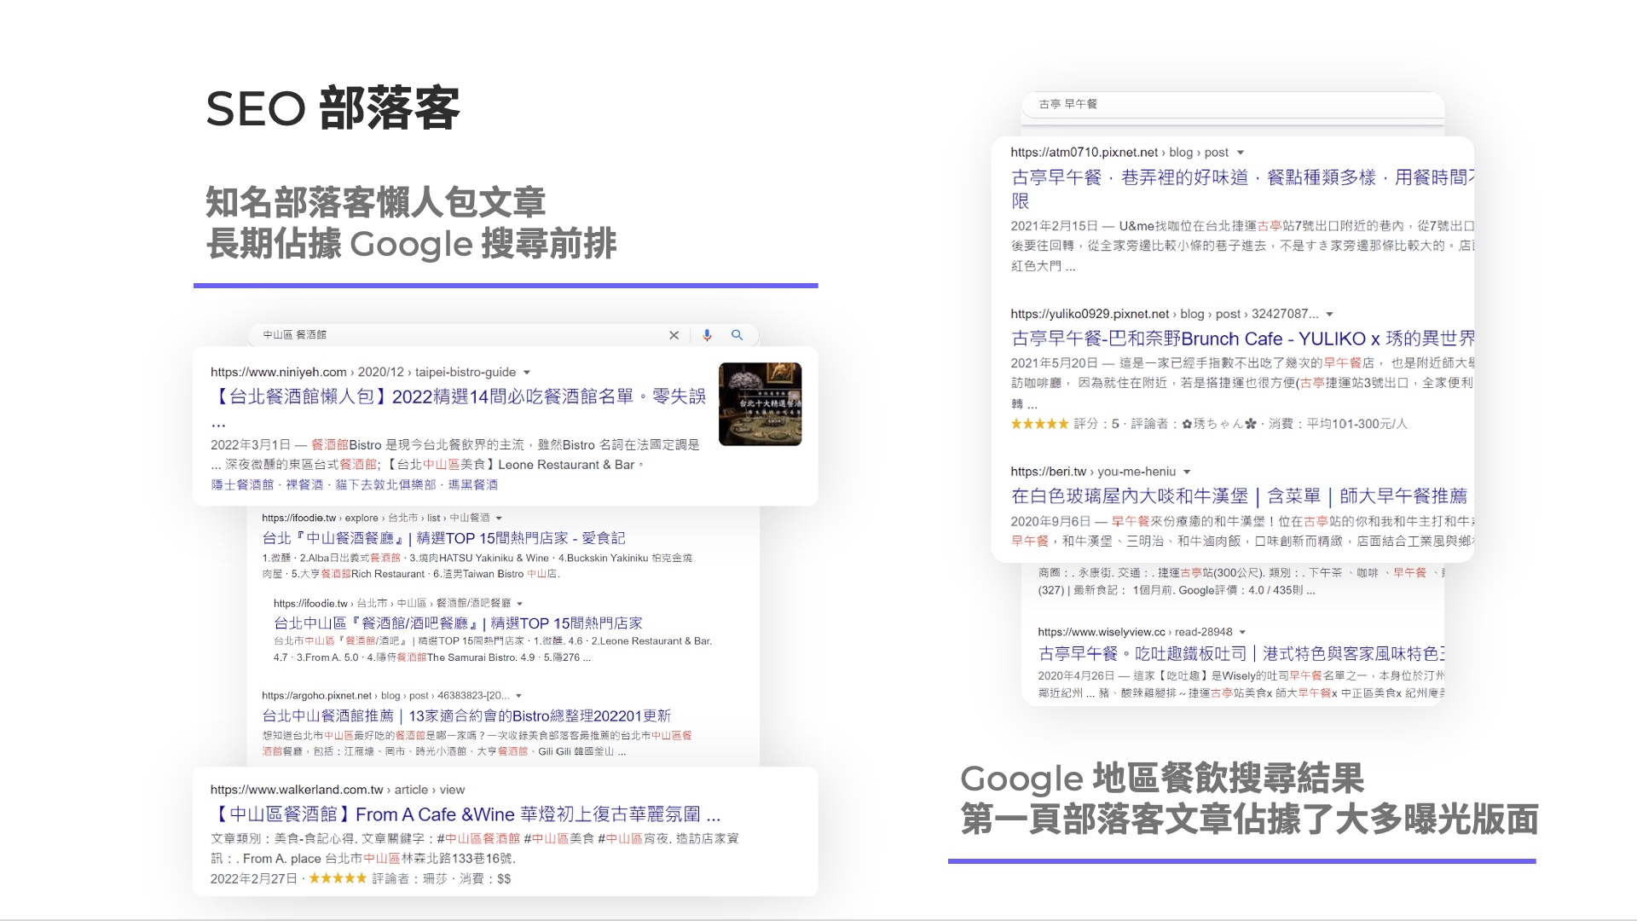Expand dropdown arrow beside wiselyview.cc URL

(x=1242, y=633)
